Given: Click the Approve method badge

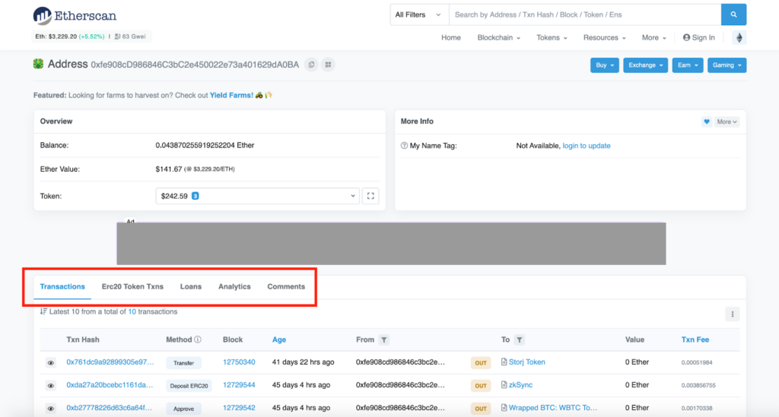Looking at the screenshot, I should point(184,409).
